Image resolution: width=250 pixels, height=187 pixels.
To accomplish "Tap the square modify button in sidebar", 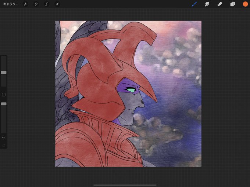I will (x=4, y=95).
